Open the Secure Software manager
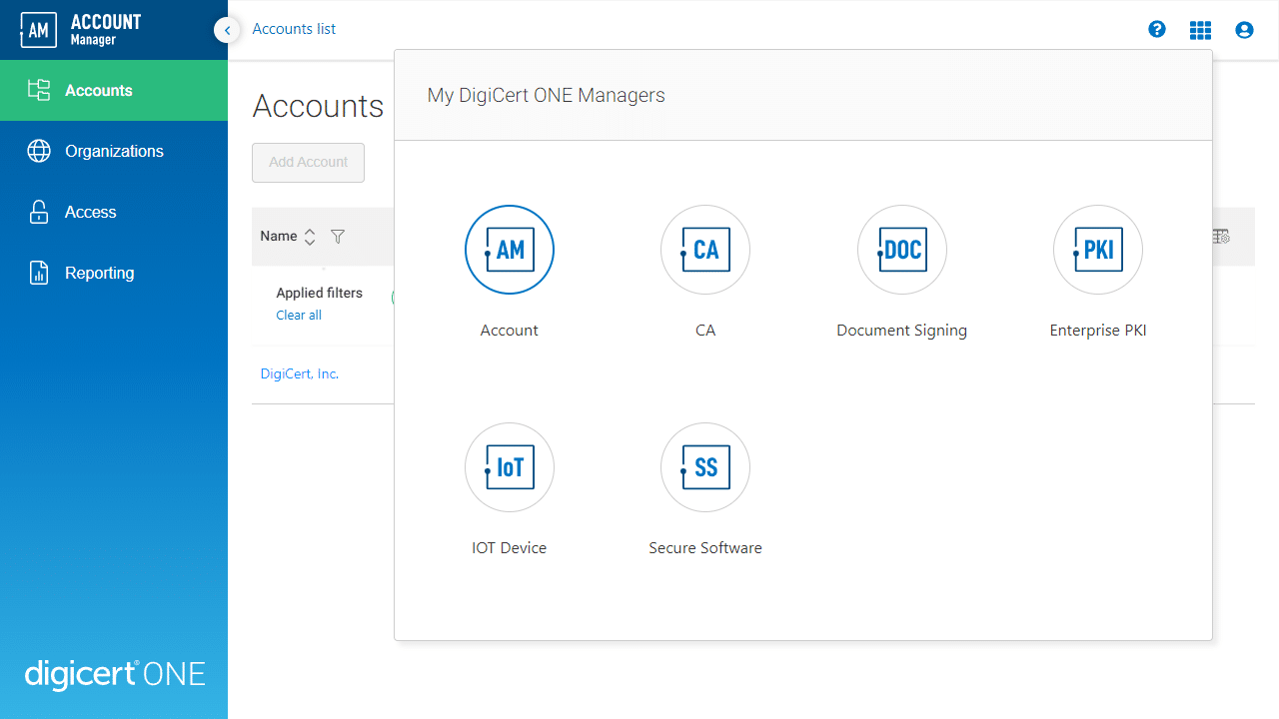This screenshot has width=1279, height=719. coord(704,466)
